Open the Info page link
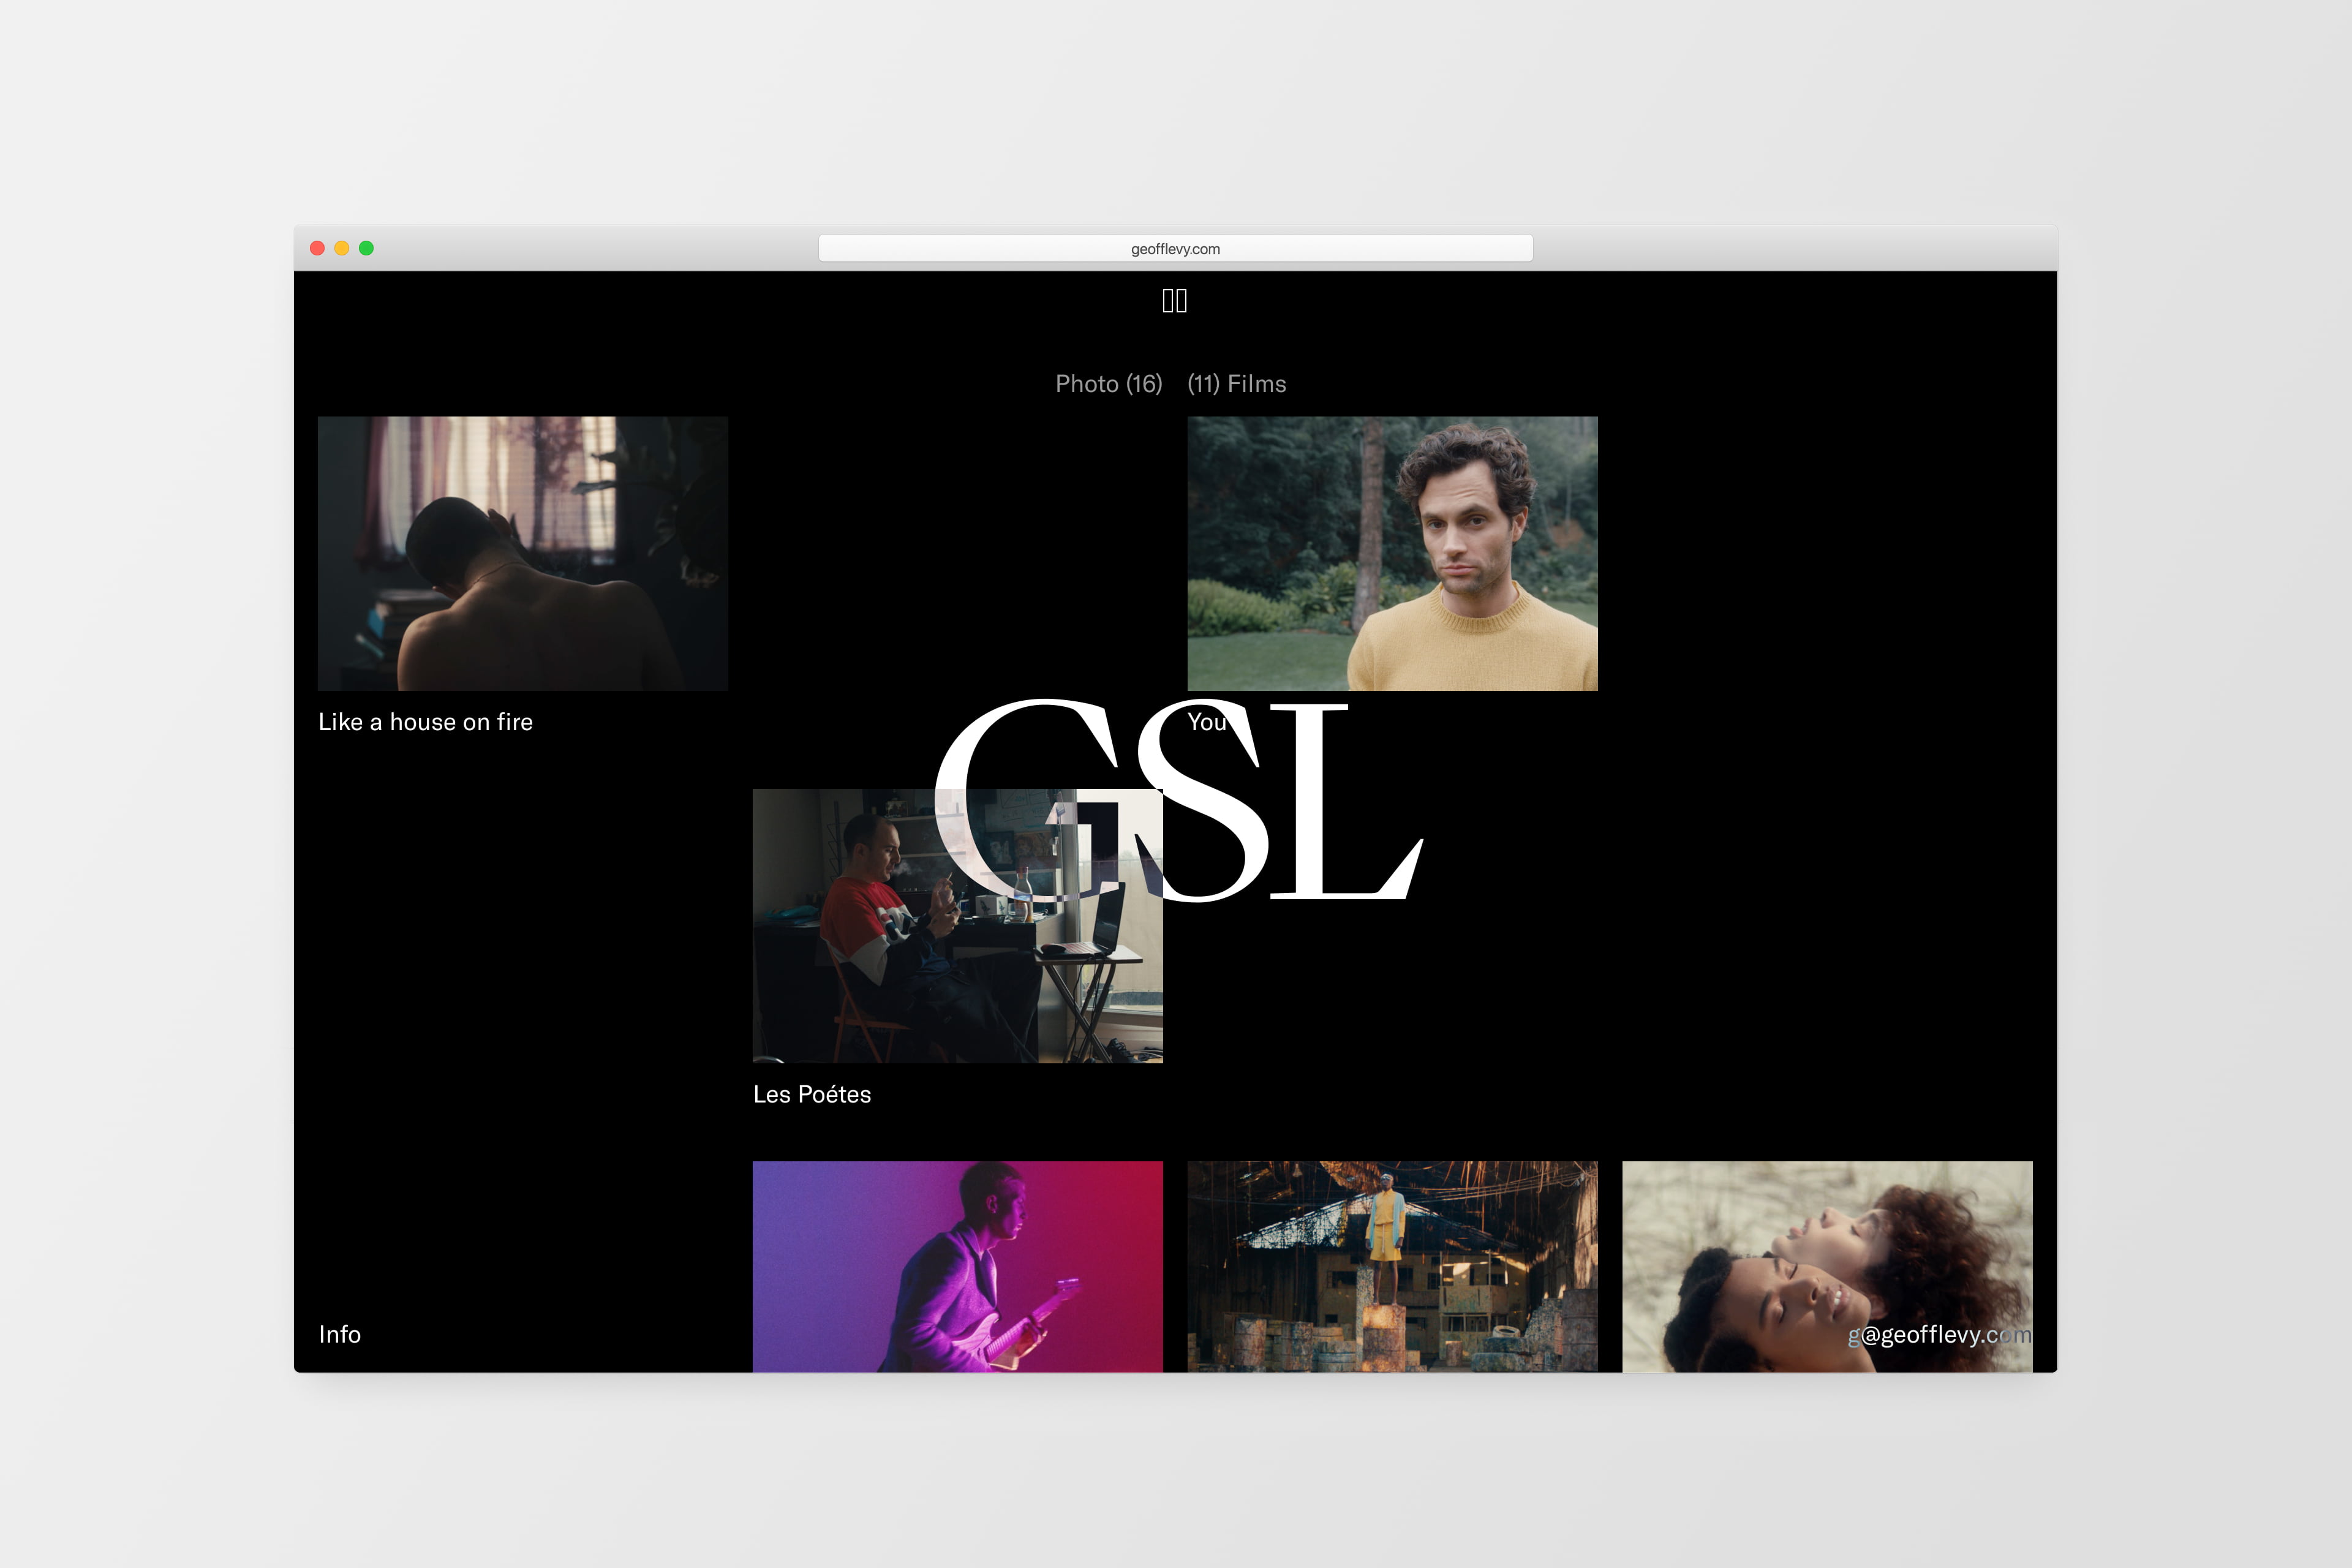2352x1568 pixels. point(340,1335)
